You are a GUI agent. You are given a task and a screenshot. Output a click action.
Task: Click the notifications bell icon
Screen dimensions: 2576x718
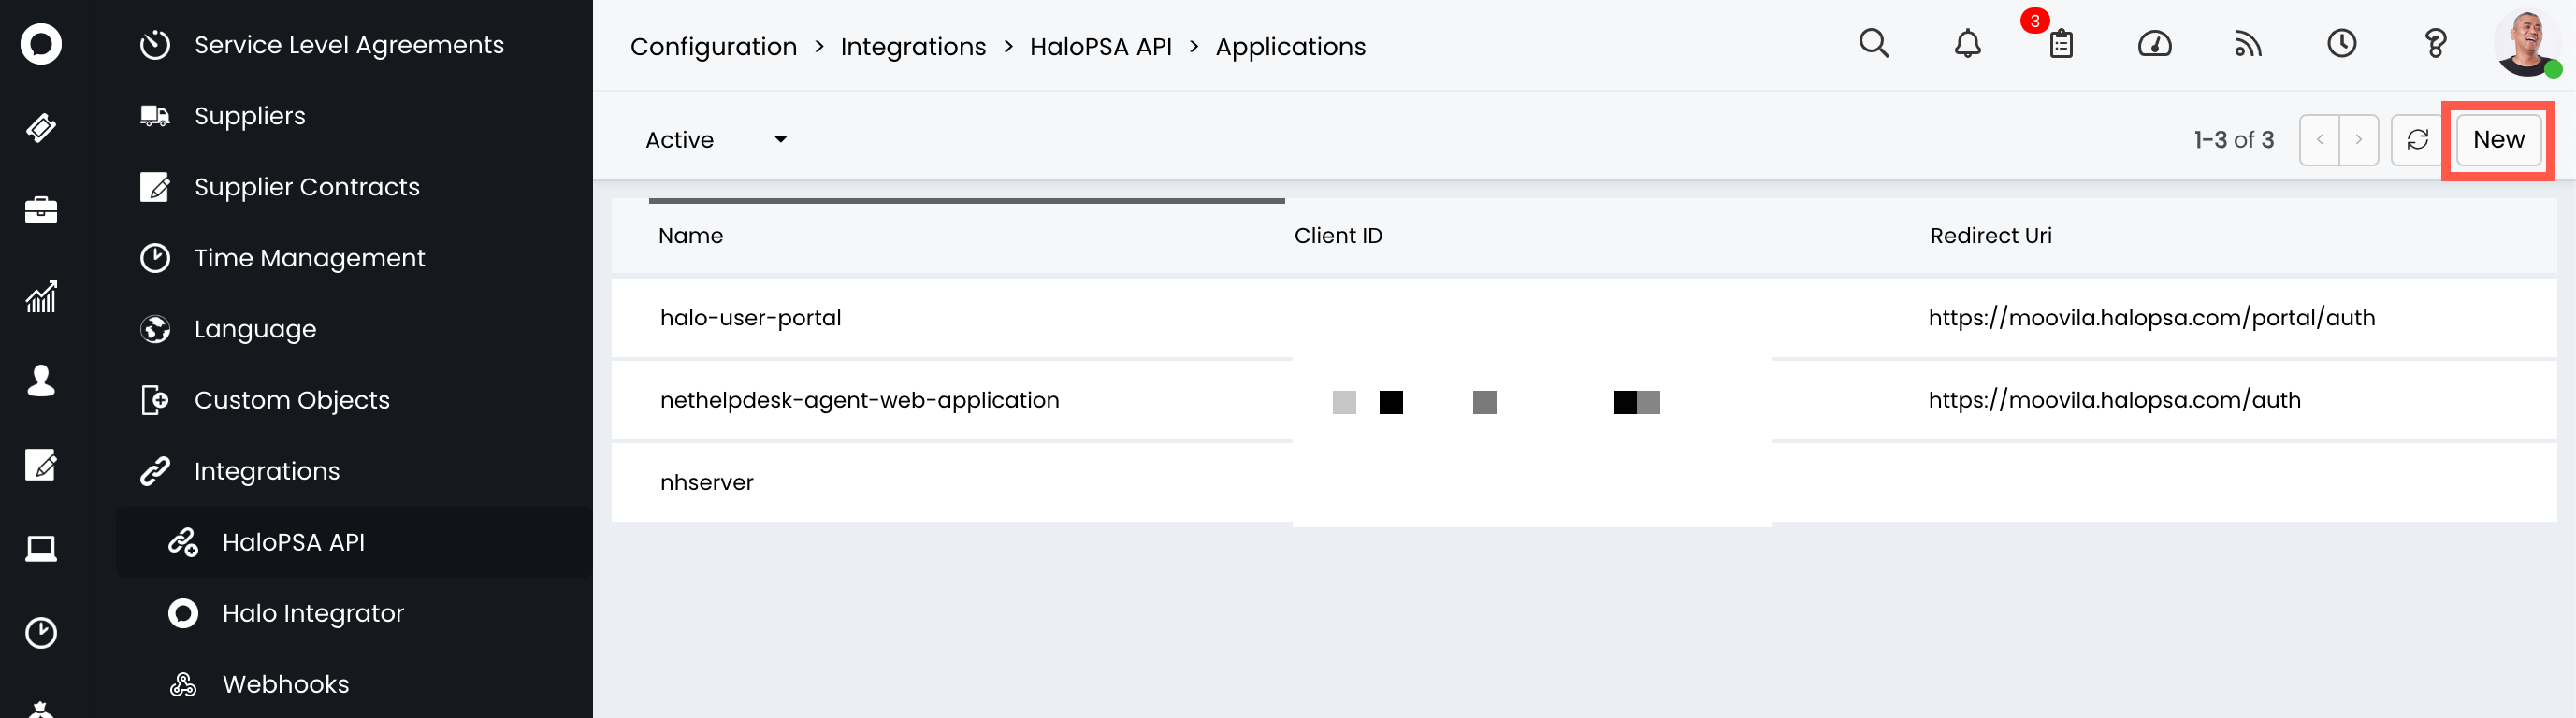click(x=1967, y=44)
